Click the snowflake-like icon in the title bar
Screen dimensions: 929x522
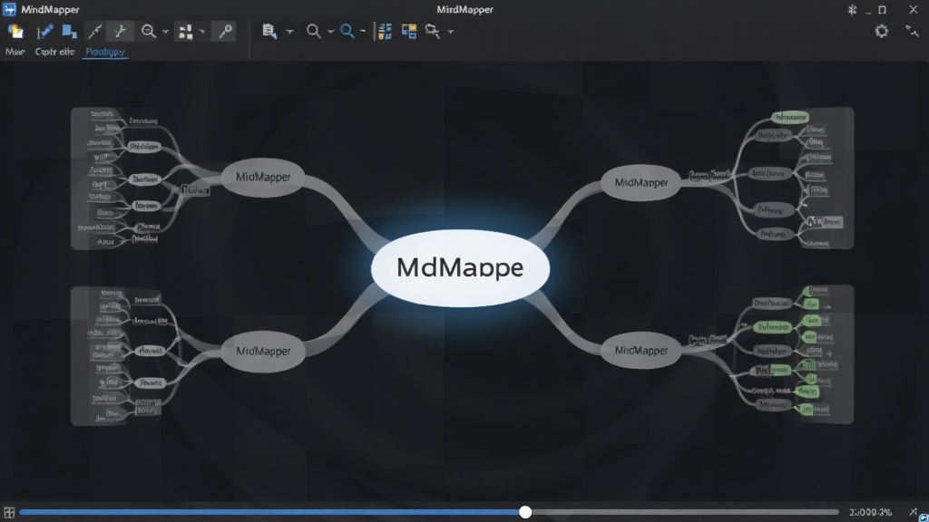click(x=852, y=10)
